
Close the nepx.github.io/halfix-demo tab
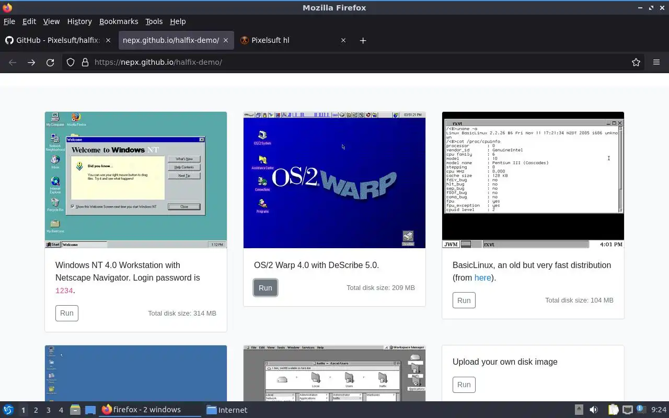pos(226,40)
